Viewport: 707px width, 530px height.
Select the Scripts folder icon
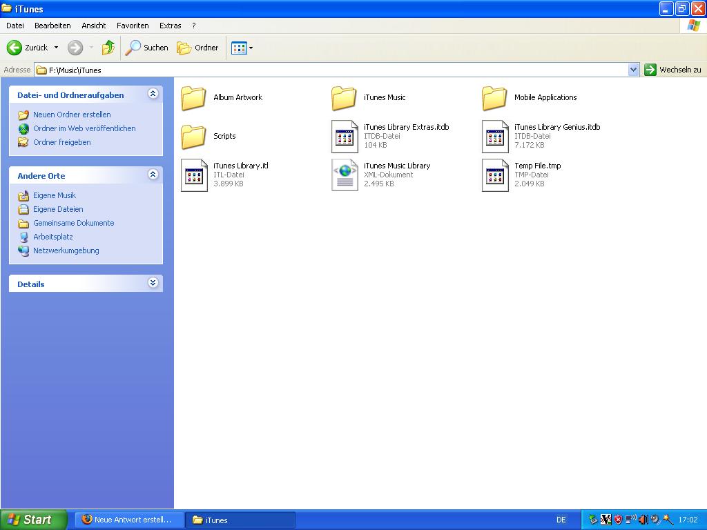coord(193,137)
